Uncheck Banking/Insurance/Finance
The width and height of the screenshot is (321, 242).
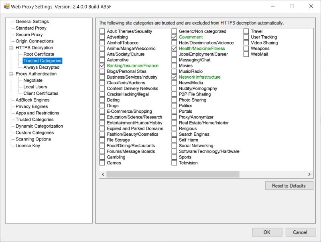click(x=103, y=65)
